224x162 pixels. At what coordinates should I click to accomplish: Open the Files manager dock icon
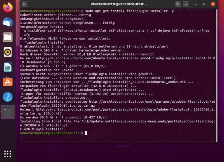[8, 37]
